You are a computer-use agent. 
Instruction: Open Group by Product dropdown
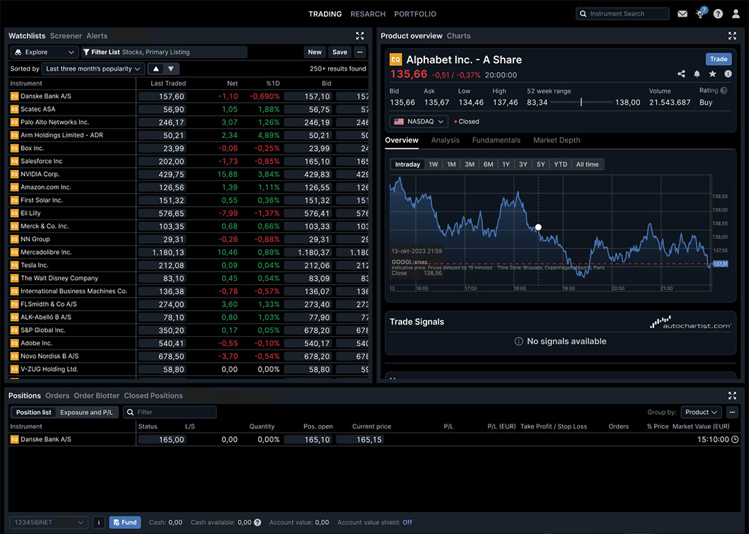[701, 412]
